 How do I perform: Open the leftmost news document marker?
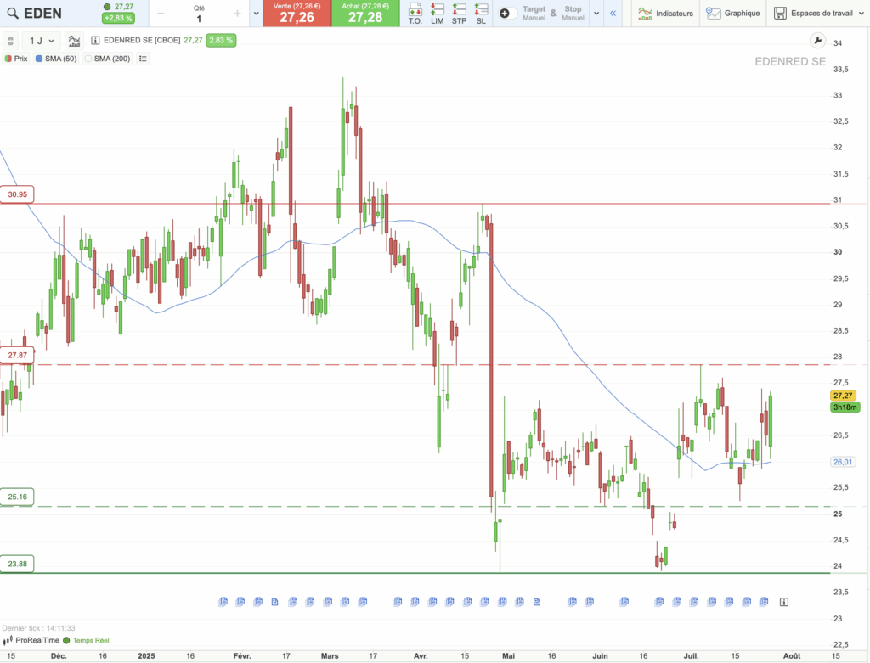pyautogui.click(x=223, y=602)
